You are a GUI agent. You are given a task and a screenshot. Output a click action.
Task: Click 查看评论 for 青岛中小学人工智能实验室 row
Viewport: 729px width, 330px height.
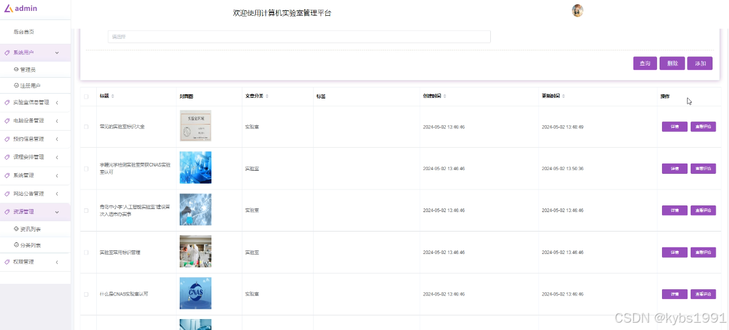click(x=703, y=210)
